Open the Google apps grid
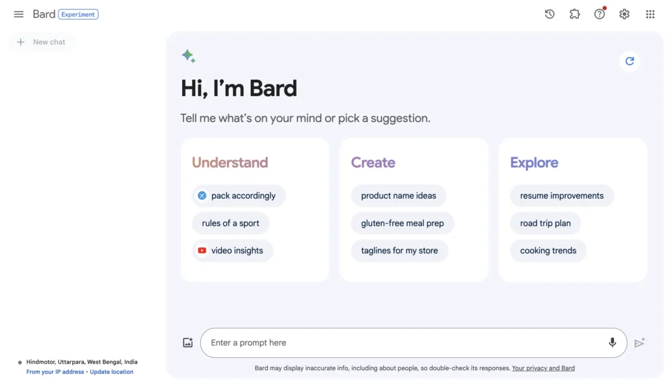 point(649,14)
